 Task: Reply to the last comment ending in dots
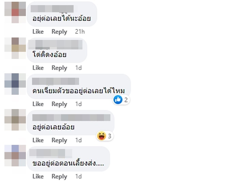pyautogui.click(x=59, y=177)
